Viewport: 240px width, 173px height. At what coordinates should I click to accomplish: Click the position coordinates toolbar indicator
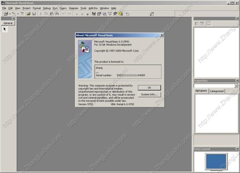(127, 14)
